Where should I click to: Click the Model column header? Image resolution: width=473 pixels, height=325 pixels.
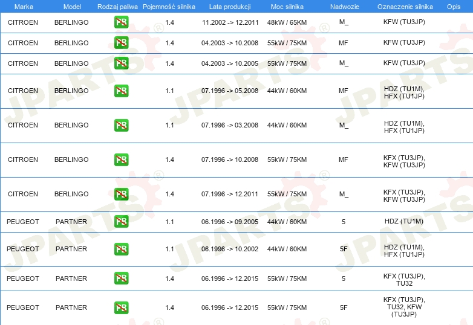click(x=72, y=7)
